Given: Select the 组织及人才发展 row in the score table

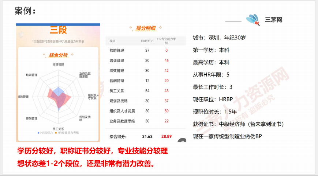Looking at the screenshot, I should coord(146,111).
